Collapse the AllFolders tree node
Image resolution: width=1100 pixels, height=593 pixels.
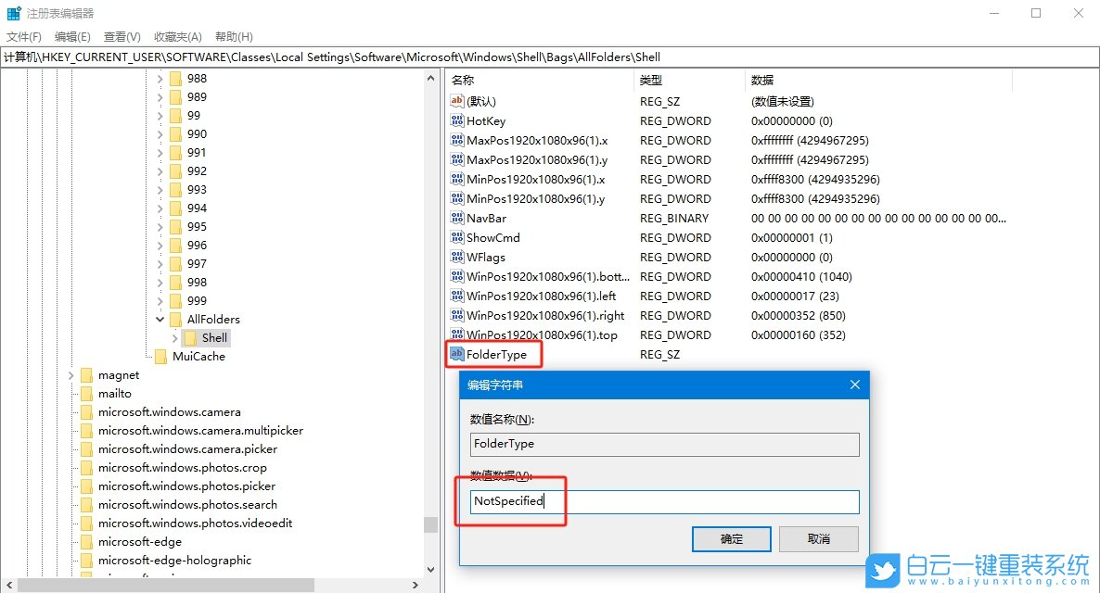160,319
